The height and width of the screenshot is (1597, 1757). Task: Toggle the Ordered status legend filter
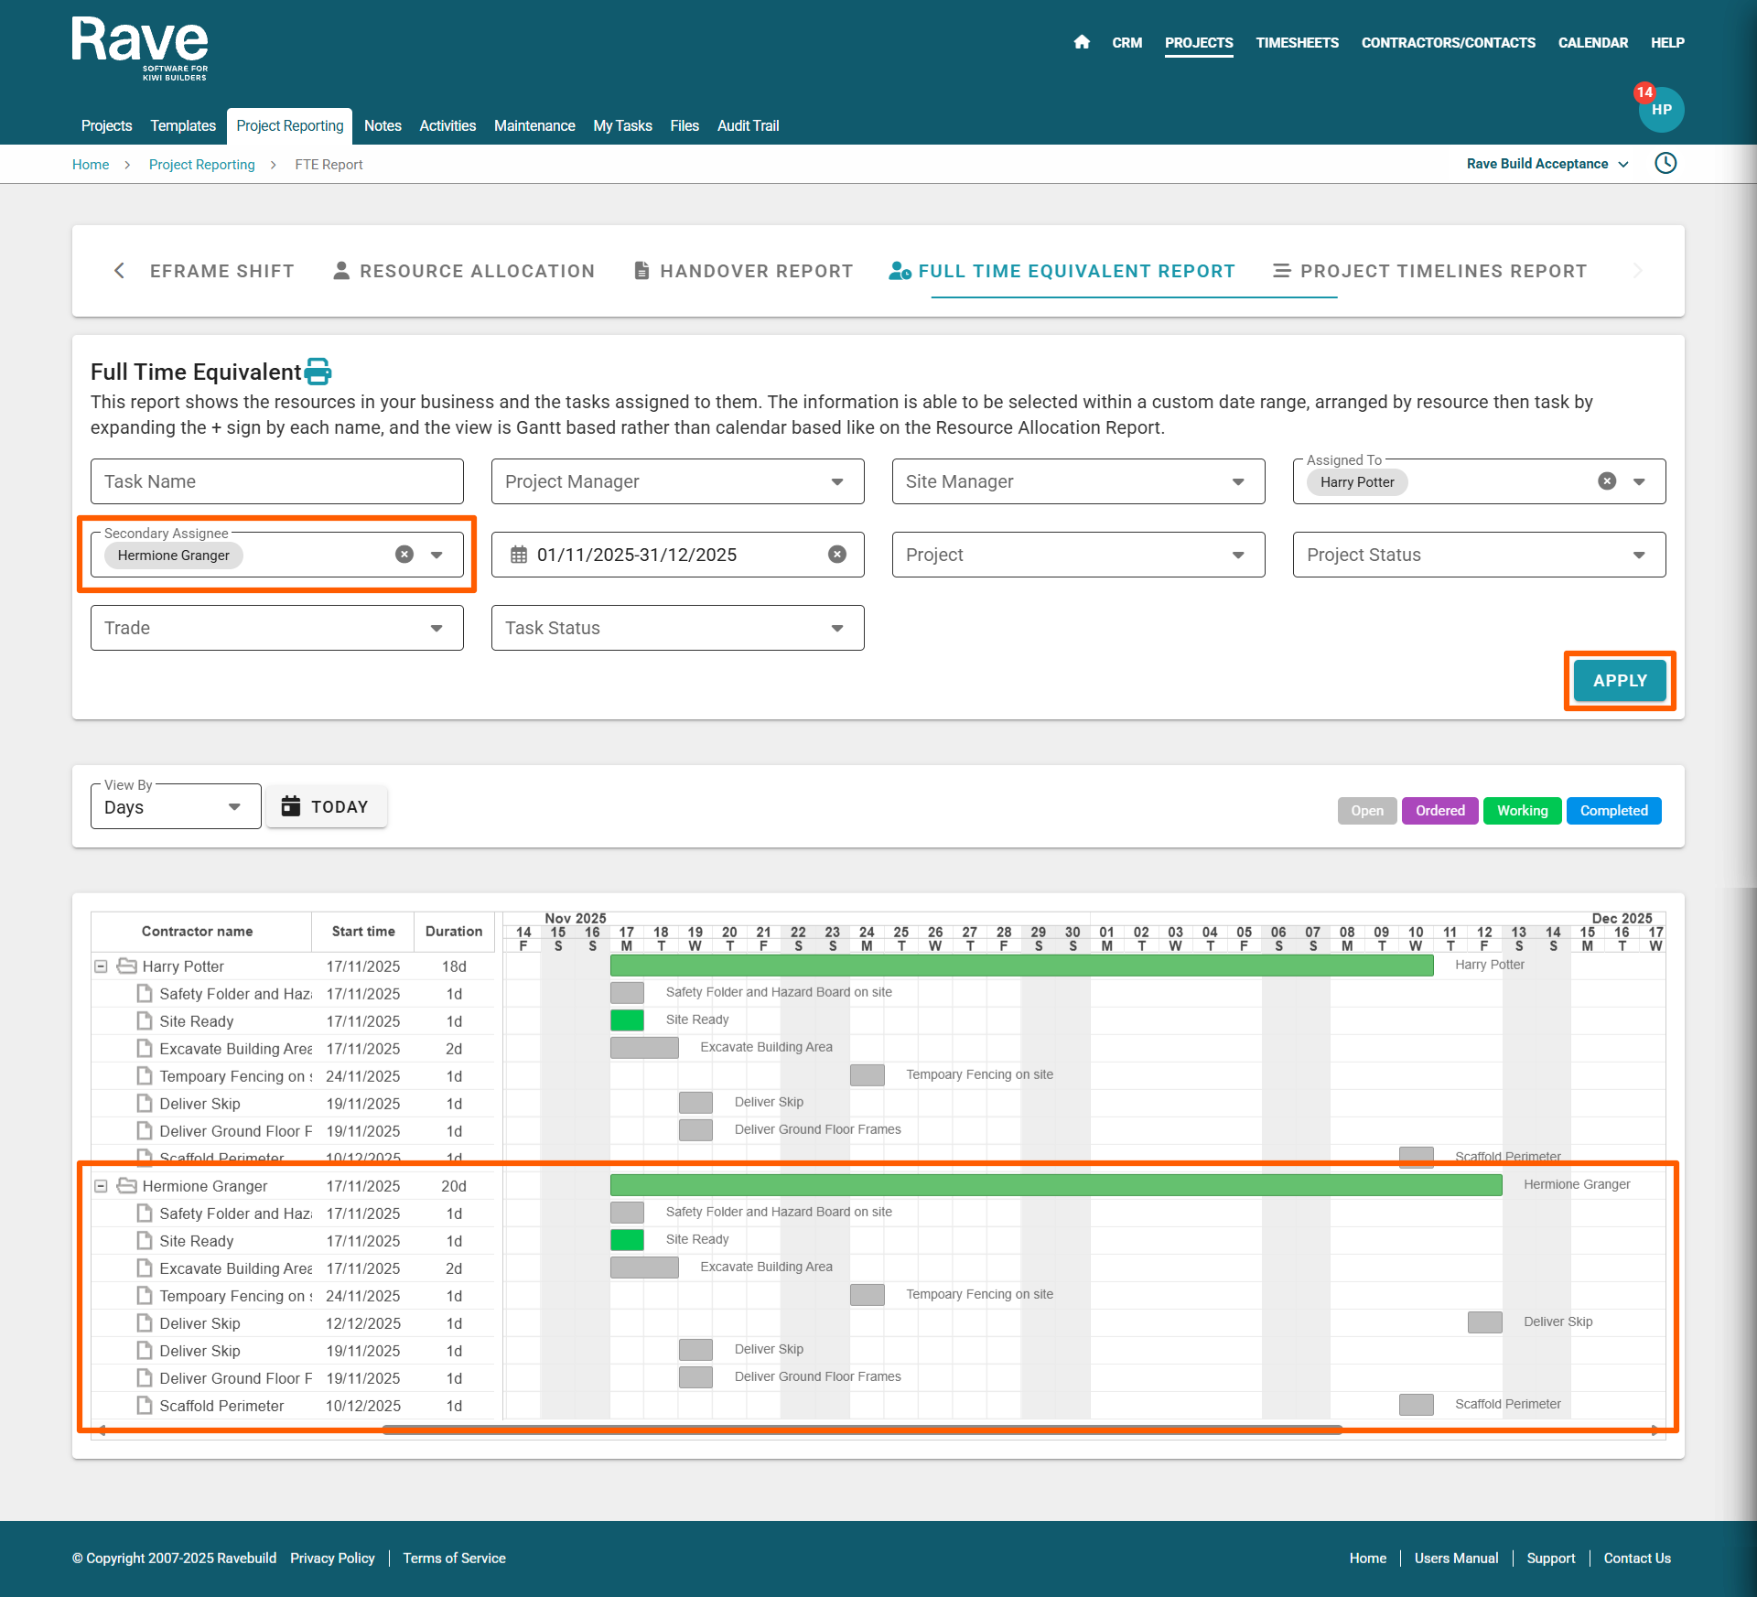coord(1439,811)
